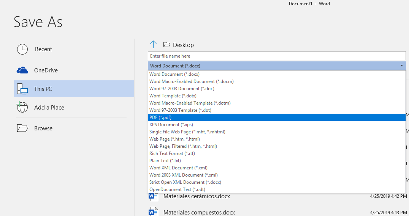Select Word Template (*.dotx) format

click(277, 95)
